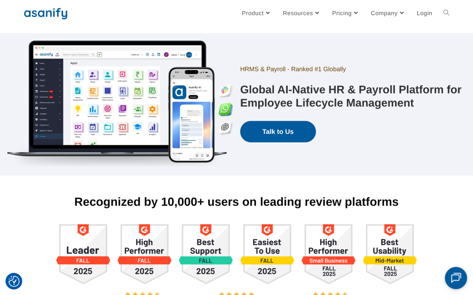
Task: Open the cookie consent preferences icon
Action: pyautogui.click(x=14, y=281)
